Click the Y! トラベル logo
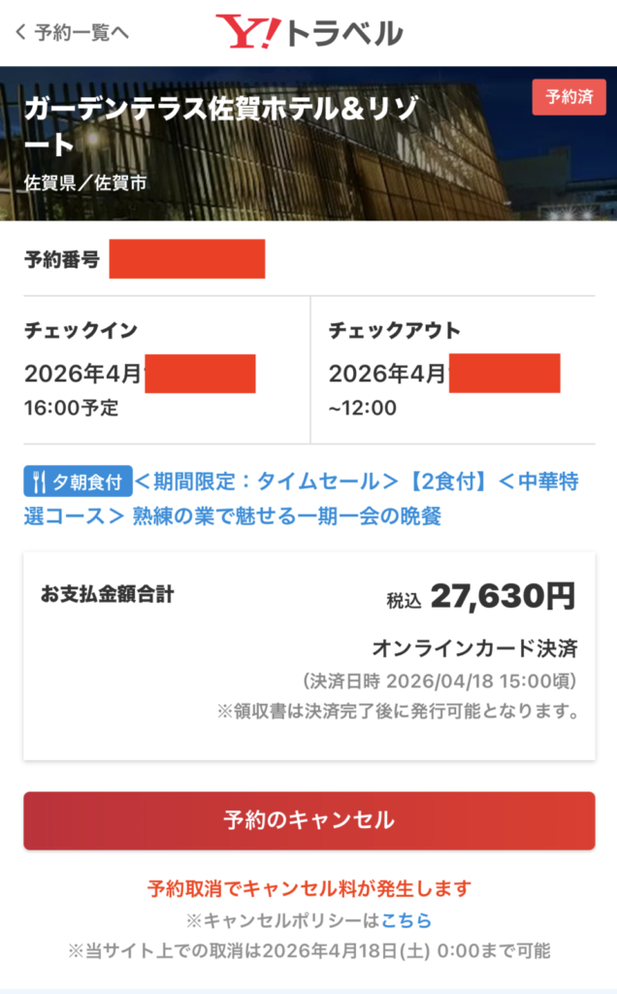 click(x=308, y=33)
